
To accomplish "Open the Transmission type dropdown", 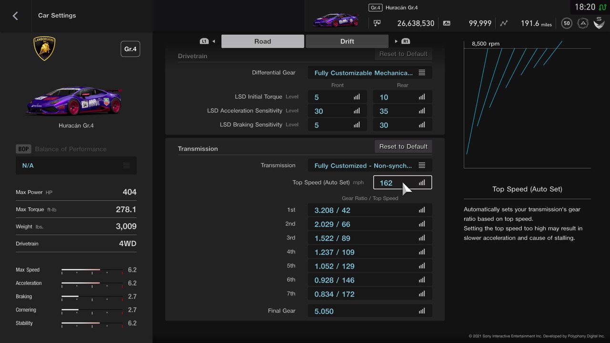I will tap(370, 165).
